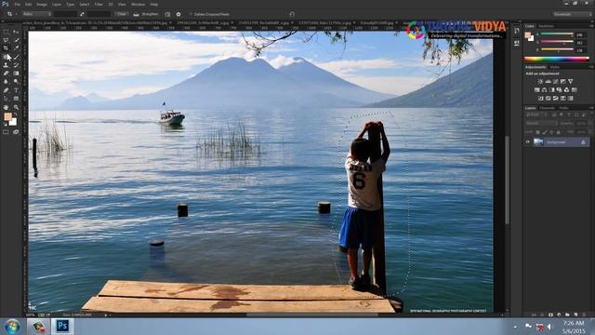Screen dimensions: 595x335
Task: Click the red channel slider in Color panel
Action: pyautogui.click(x=557, y=33)
